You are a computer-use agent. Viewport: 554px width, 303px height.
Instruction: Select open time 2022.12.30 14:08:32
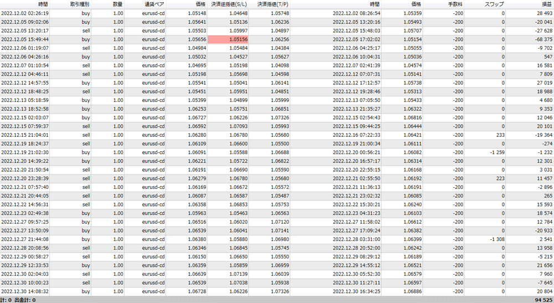(x=25, y=291)
